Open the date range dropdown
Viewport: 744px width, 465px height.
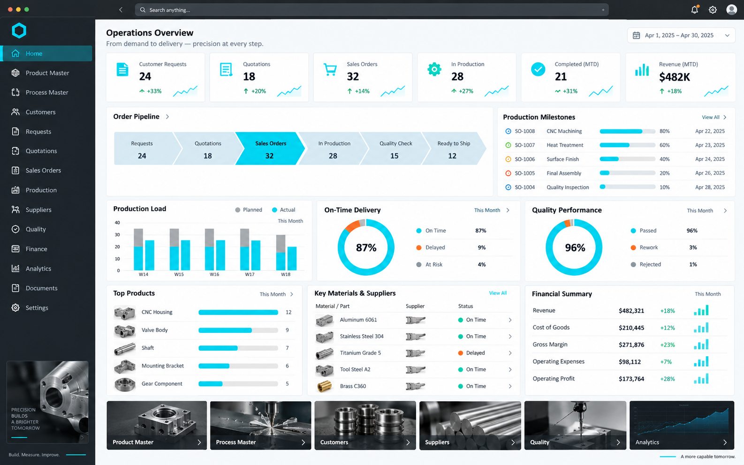(681, 35)
